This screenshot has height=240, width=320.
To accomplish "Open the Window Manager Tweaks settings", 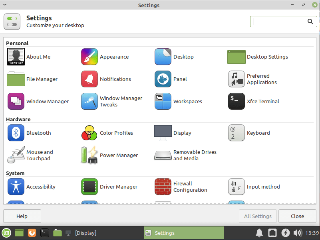I will (x=89, y=101).
